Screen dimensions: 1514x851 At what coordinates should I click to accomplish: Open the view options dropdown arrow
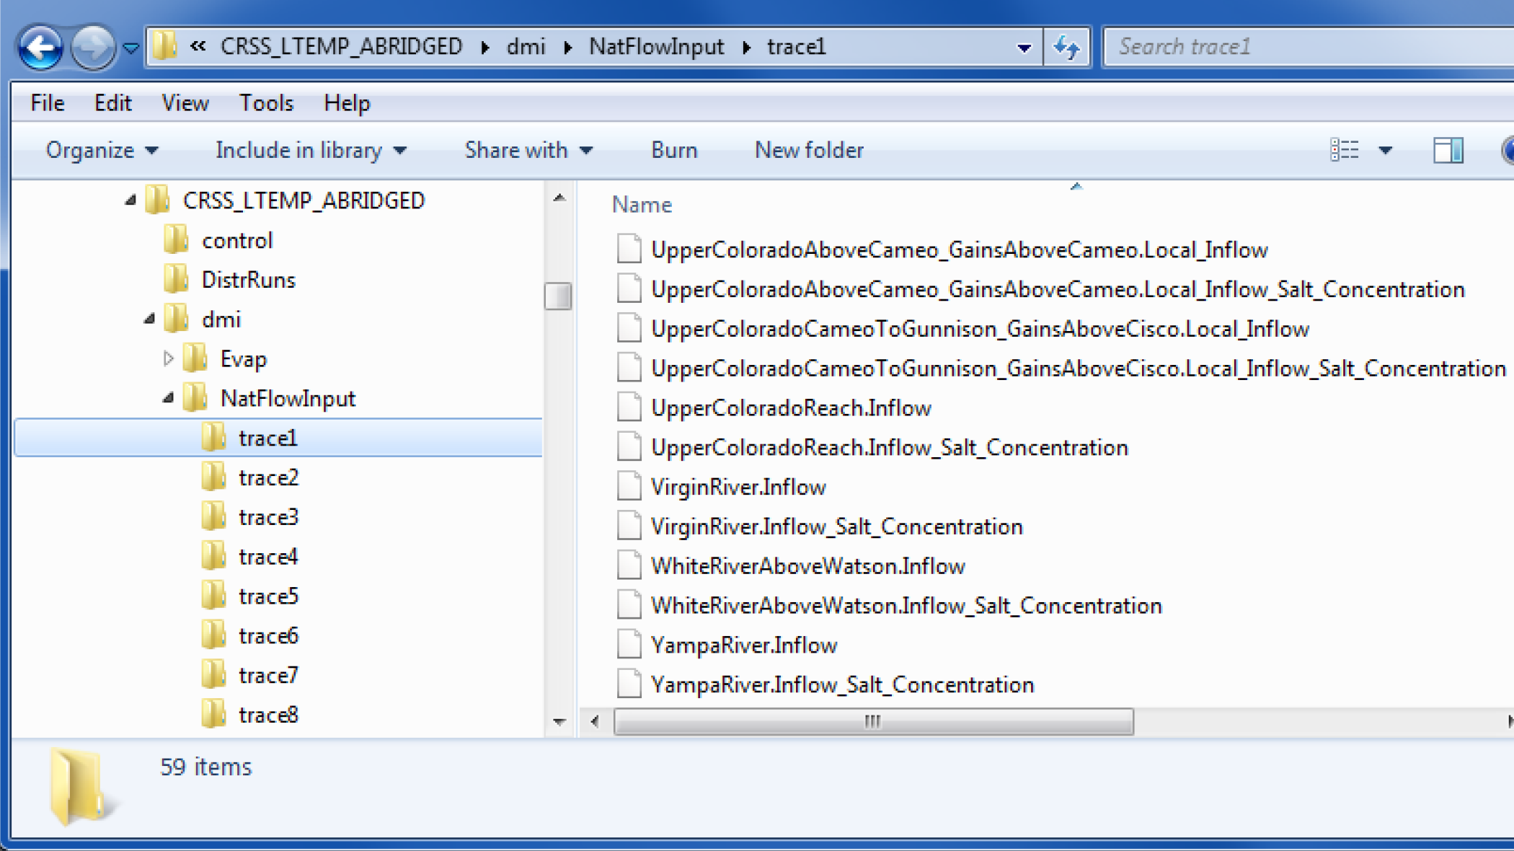coord(1385,150)
